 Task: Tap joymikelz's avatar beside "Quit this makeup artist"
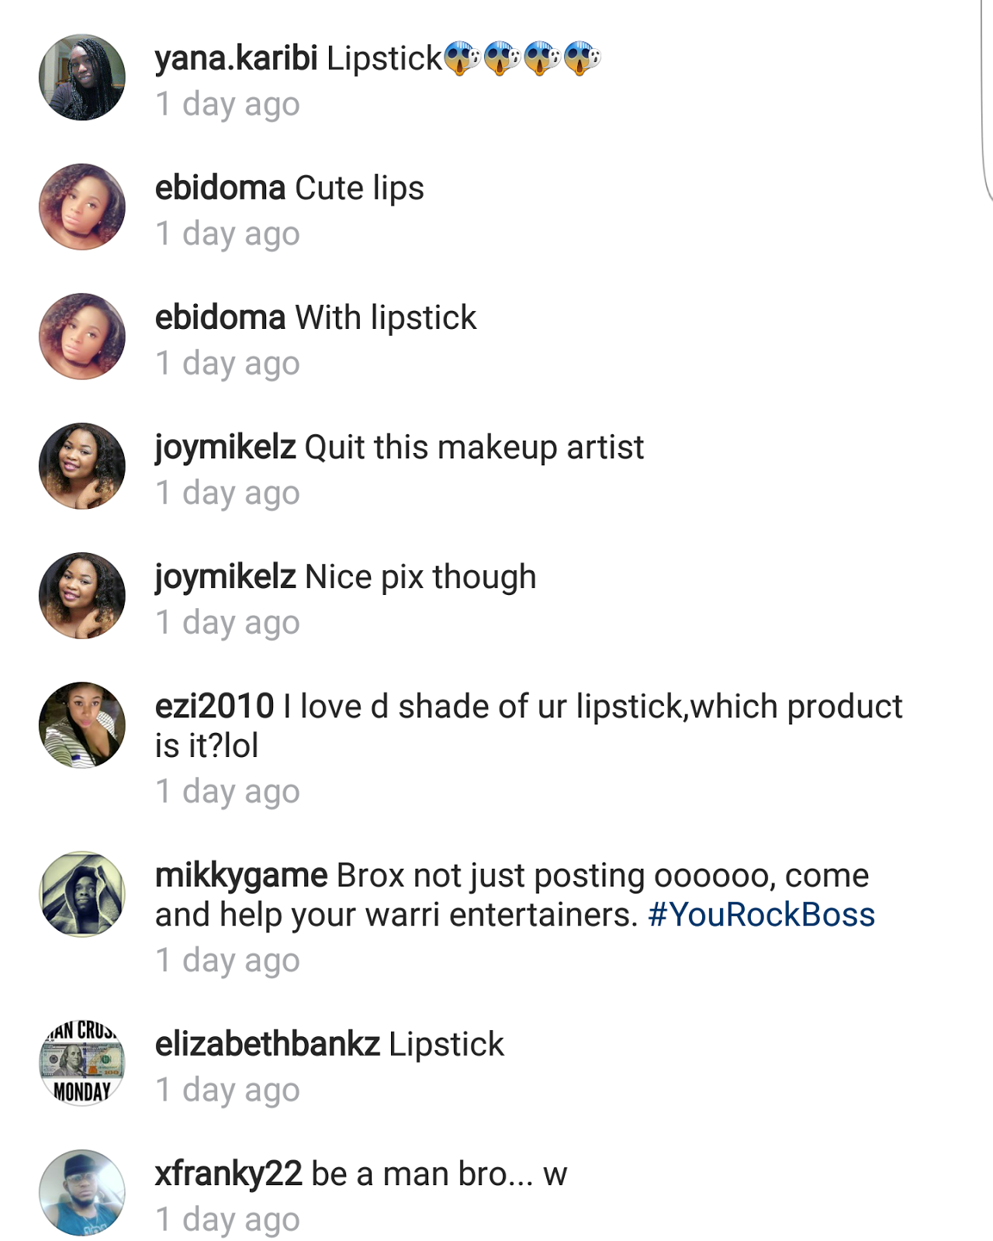(x=82, y=465)
